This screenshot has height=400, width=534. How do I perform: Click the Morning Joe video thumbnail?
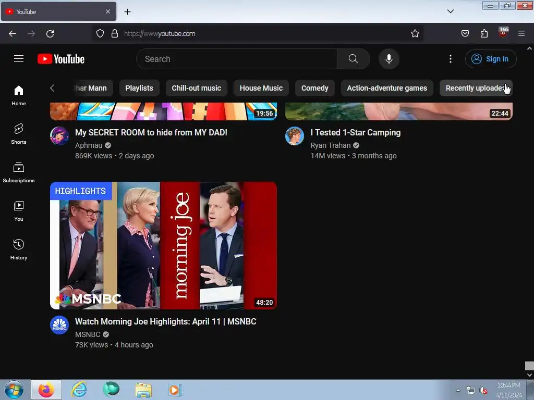pos(163,246)
